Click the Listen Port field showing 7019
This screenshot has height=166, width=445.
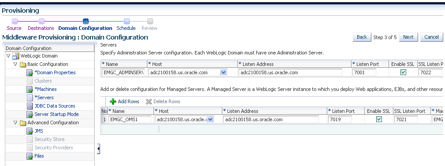(x=340, y=119)
